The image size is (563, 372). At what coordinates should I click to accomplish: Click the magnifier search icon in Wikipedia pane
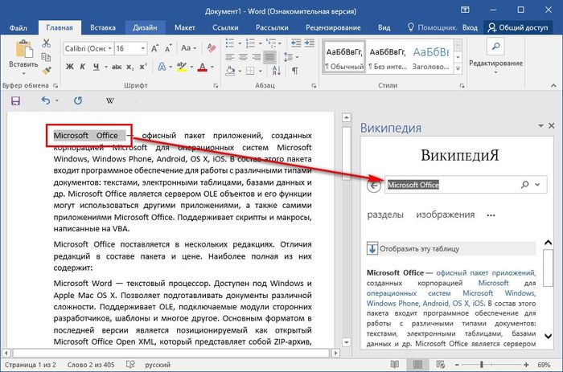pos(526,185)
